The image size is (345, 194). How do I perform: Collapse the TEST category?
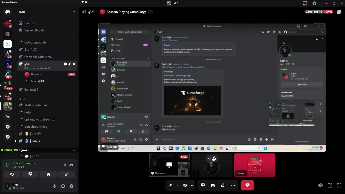[23, 99]
